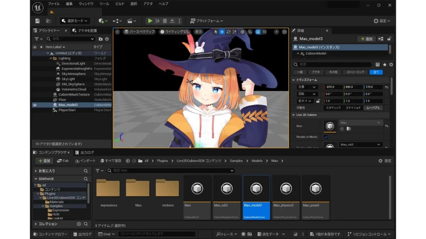Open the Build (ビルド) menu
Image resolution: width=426 pixels, height=239 pixels.
[x=120, y=4]
